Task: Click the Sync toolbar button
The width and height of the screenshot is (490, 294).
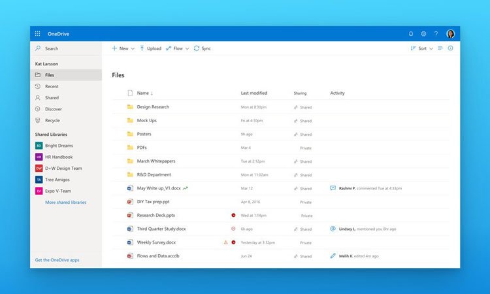Action: (202, 48)
